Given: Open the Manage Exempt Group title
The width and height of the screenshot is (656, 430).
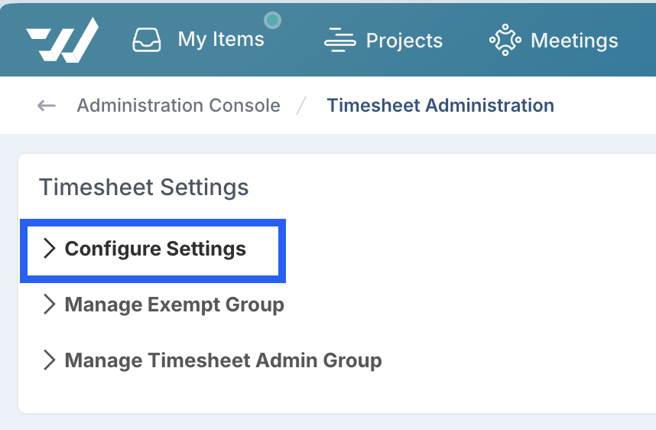Looking at the screenshot, I should pos(174,305).
